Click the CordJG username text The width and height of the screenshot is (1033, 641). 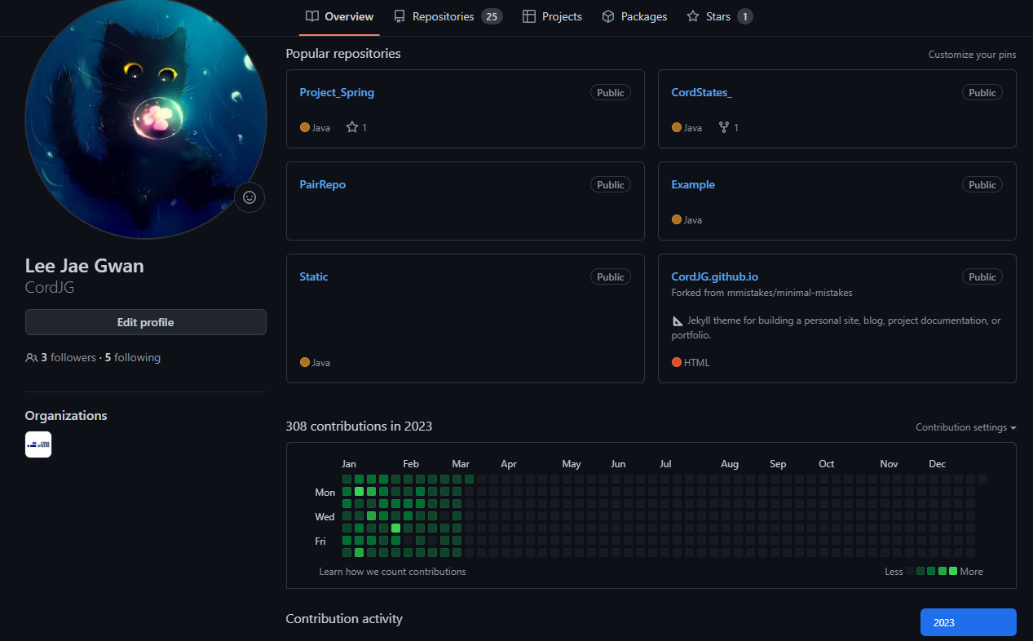click(50, 288)
